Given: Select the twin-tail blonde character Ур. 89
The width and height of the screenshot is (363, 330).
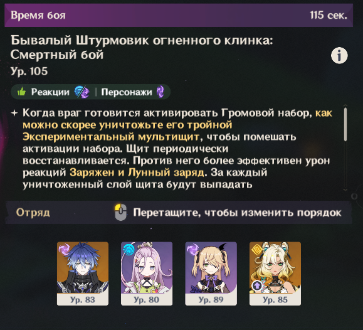Looking at the screenshot, I should [x=211, y=274].
